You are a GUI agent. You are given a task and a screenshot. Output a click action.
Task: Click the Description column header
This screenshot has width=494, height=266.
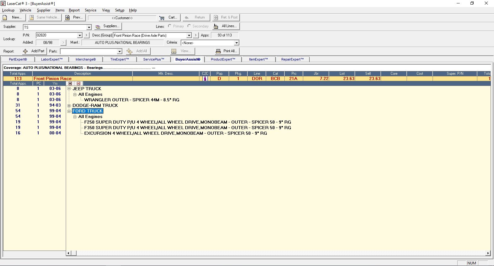tap(82, 74)
